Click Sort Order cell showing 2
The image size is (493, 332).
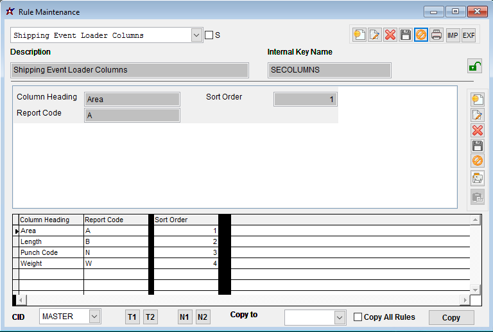[x=186, y=241]
